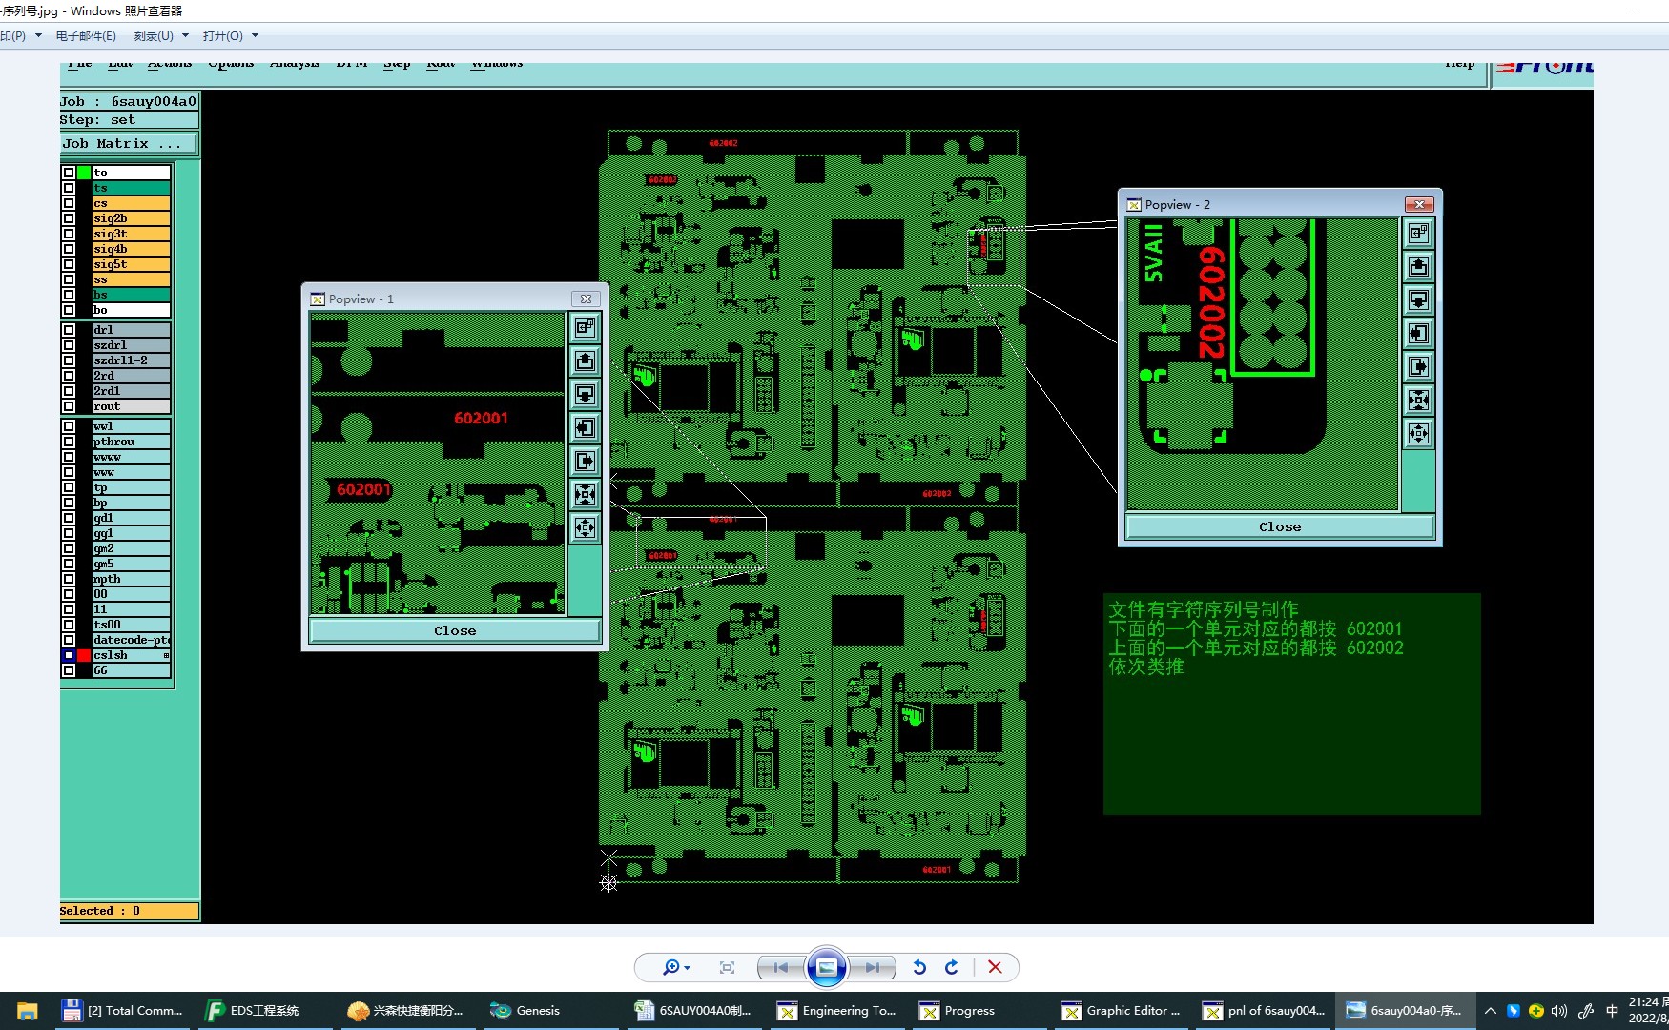This screenshot has width=1669, height=1030.
Task: Click the Popview - 1 board preview area
Action: point(438,463)
